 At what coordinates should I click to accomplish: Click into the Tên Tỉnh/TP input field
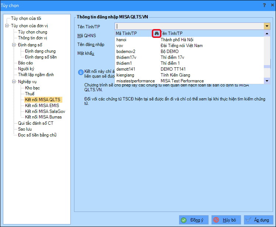189,26
